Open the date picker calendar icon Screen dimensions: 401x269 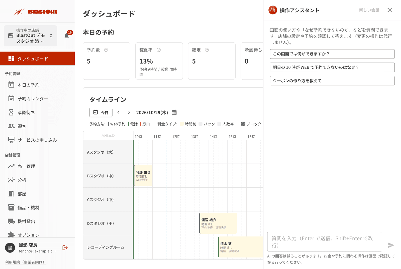174,112
